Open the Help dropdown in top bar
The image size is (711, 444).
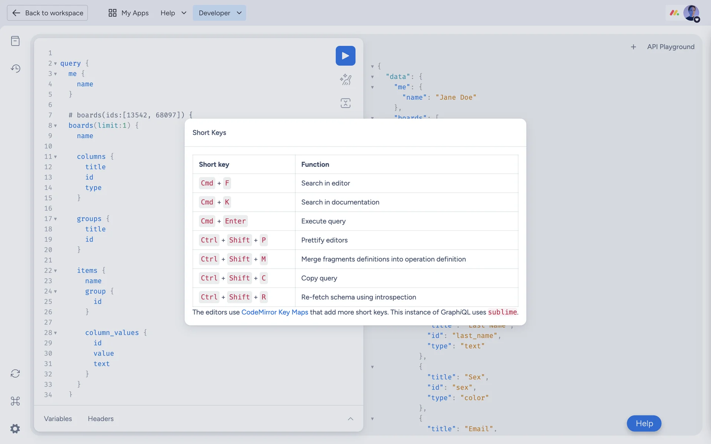[x=173, y=13]
